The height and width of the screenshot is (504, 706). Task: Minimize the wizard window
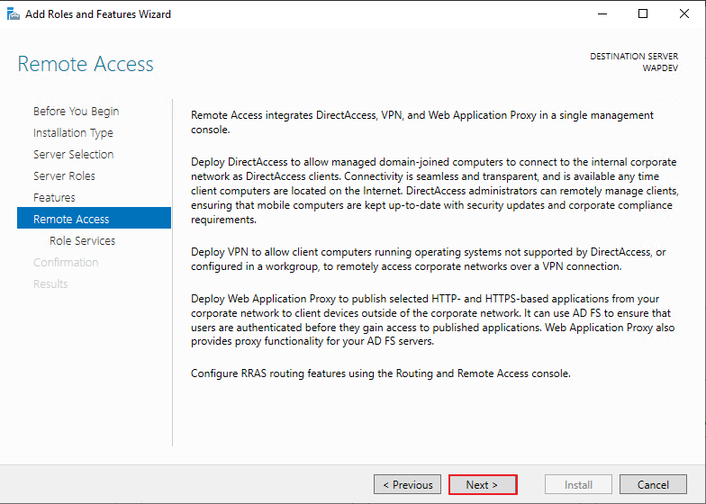(x=602, y=14)
